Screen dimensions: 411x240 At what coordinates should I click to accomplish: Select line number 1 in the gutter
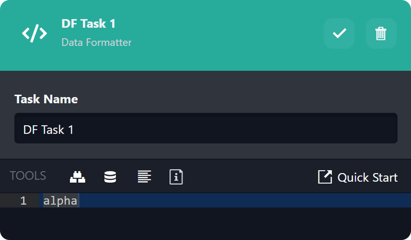point(23,201)
